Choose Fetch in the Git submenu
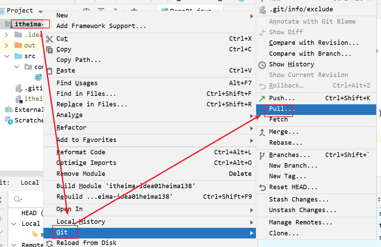Image resolution: width=381 pixels, height=247 pixels. click(278, 119)
